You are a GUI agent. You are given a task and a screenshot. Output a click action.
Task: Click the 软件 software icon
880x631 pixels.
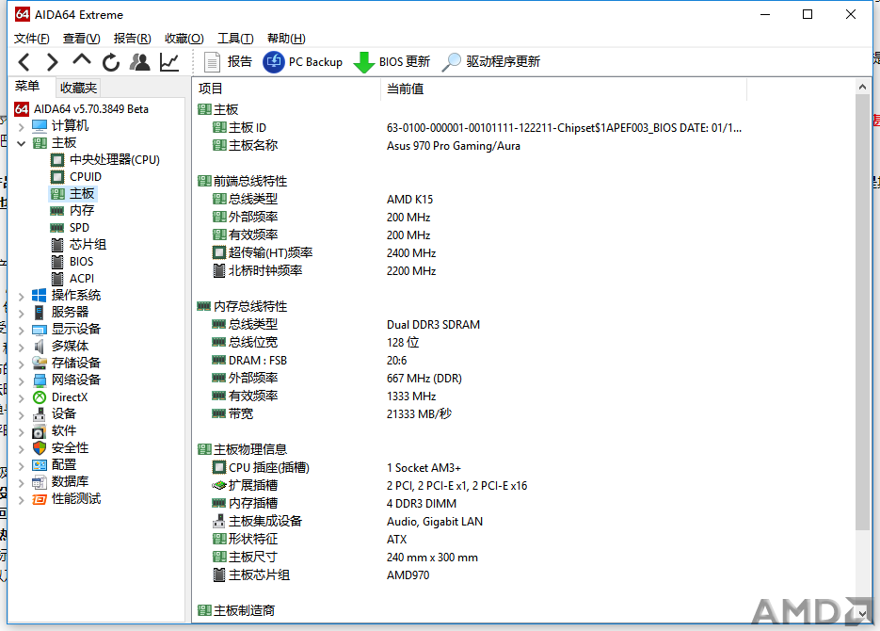pos(40,431)
